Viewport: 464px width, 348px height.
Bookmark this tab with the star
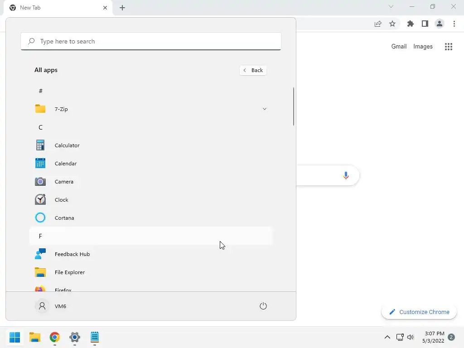(x=392, y=24)
